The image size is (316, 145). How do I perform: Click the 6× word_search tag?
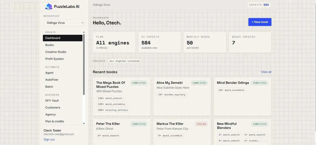tap(108, 136)
